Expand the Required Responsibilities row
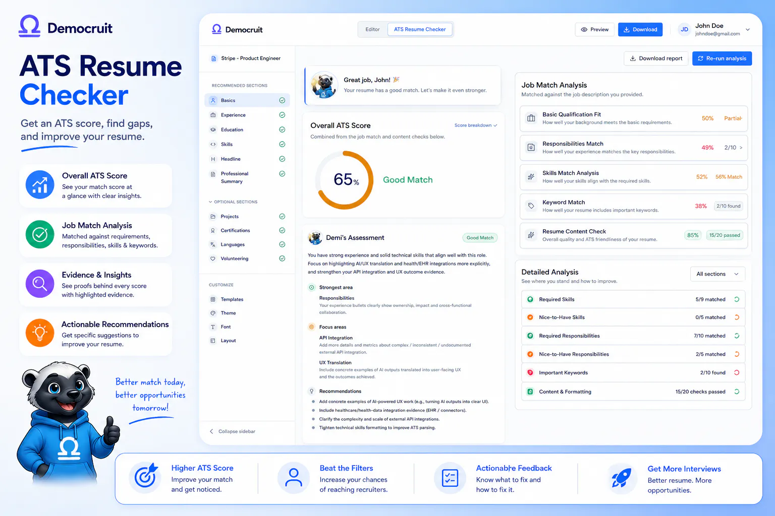775x516 pixels. coord(633,336)
